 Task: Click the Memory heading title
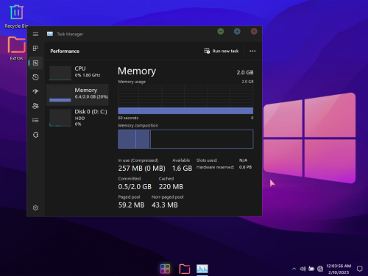click(137, 71)
